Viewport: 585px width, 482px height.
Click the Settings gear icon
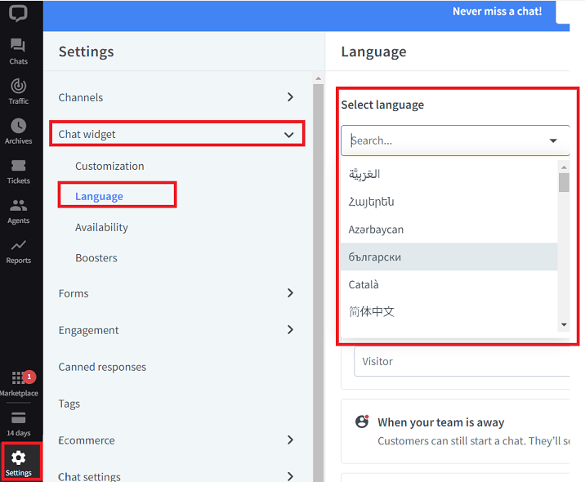click(x=19, y=462)
